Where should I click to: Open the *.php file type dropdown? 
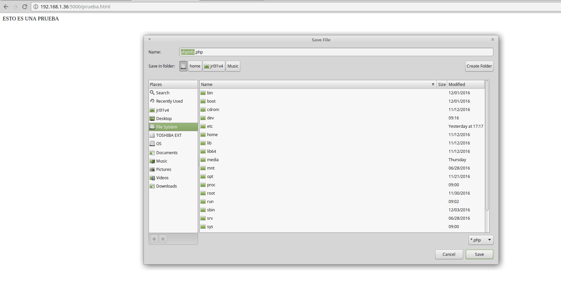click(x=481, y=240)
